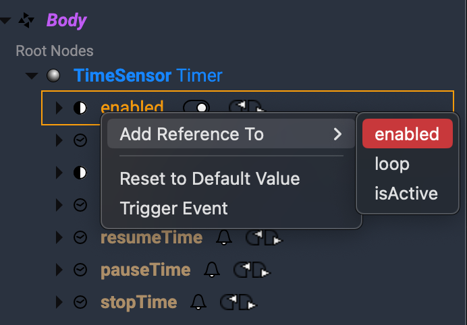
Task: Click the clock type icon before stopTime
Action: (x=80, y=302)
